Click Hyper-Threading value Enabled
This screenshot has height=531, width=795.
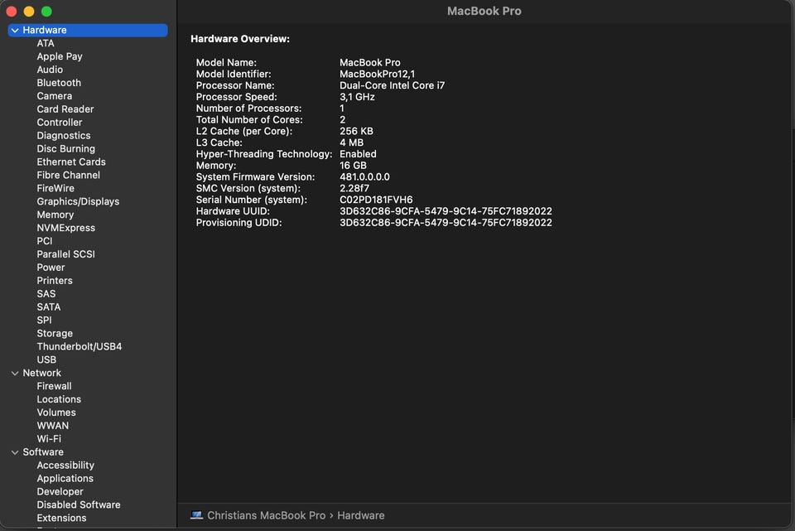(x=358, y=154)
